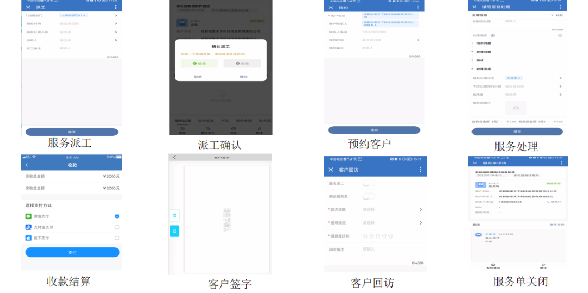Close the 客户回访 form with X
588x293 pixels.
click(331, 170)
